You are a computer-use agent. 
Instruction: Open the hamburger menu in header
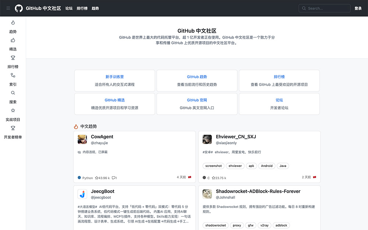[x=8, y=8]
